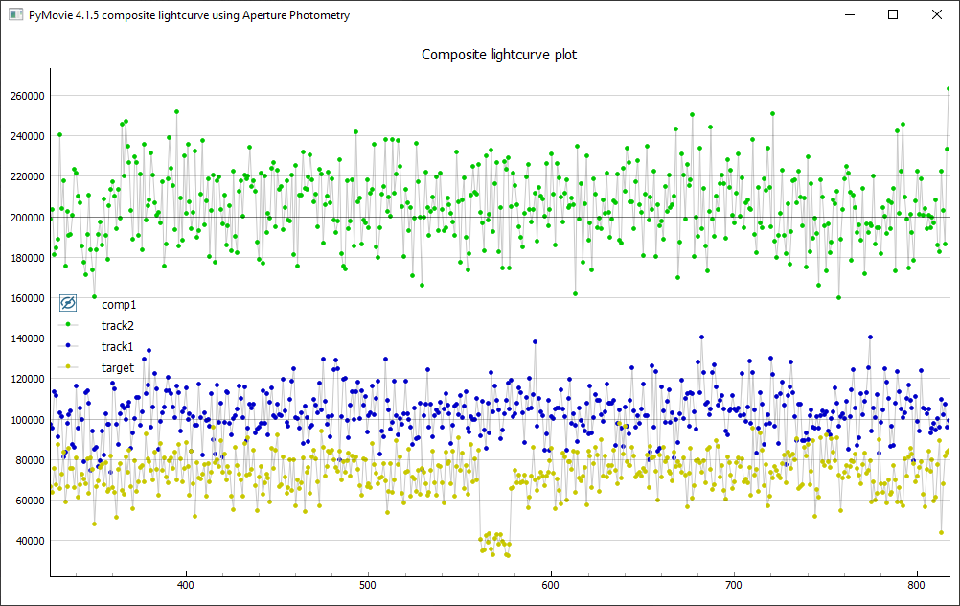The height and width of the screenshot is (606, 960).
Task: Click the 40000 y-axis tick label
Action: pyautogui.click(x=26, y=541)
